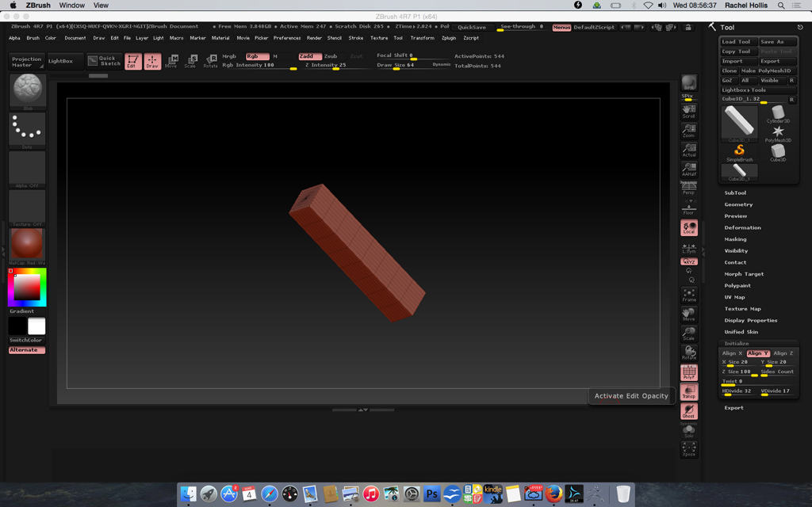Click the Scale icon in right shelf
This screenshot has width=812, height=507.
[x=689, y=334]
